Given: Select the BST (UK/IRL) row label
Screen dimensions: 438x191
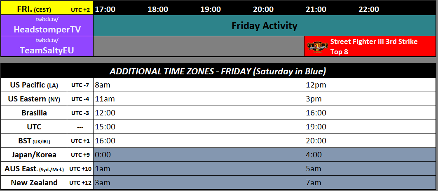Looking at the screenshot, I should pyautogui.click(x=34, y=141).
